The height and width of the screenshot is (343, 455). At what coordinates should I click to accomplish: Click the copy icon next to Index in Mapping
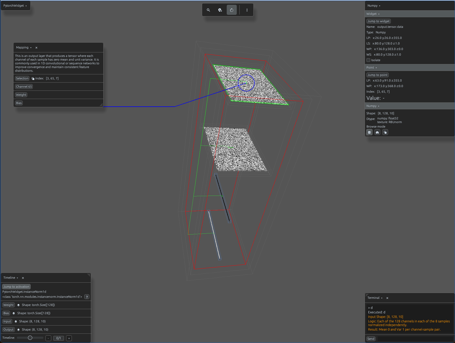click(x=33, y=79)
